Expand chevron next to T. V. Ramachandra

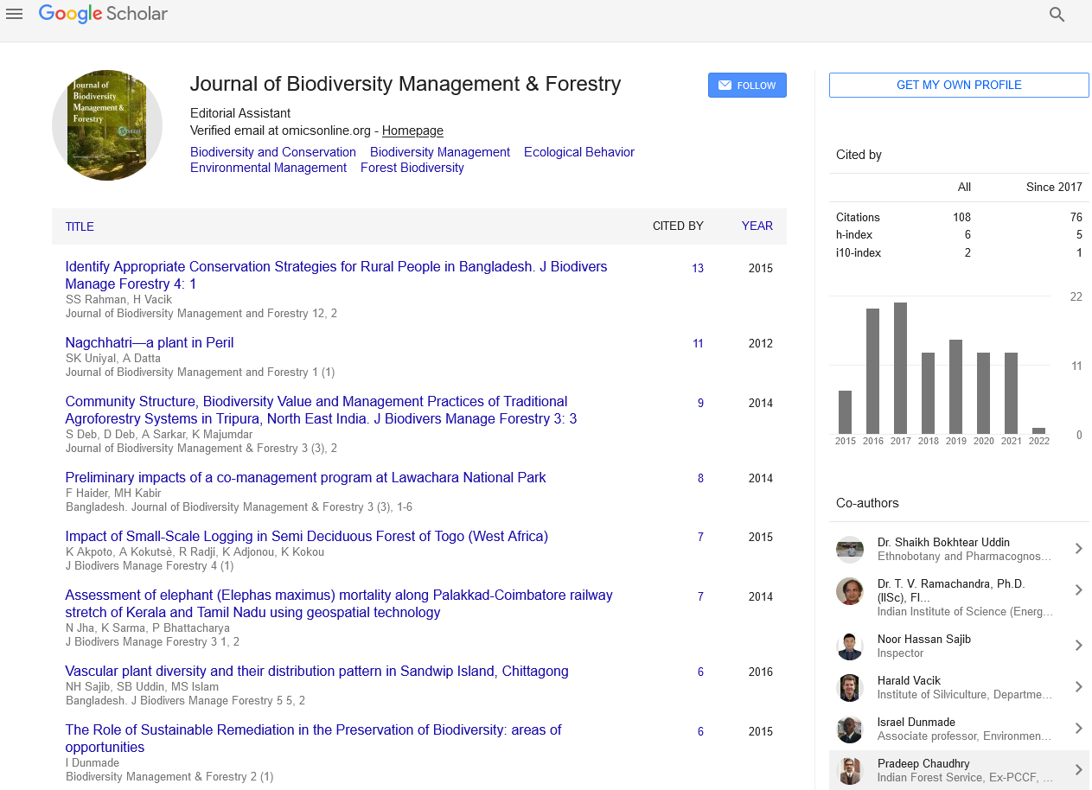1078,589
